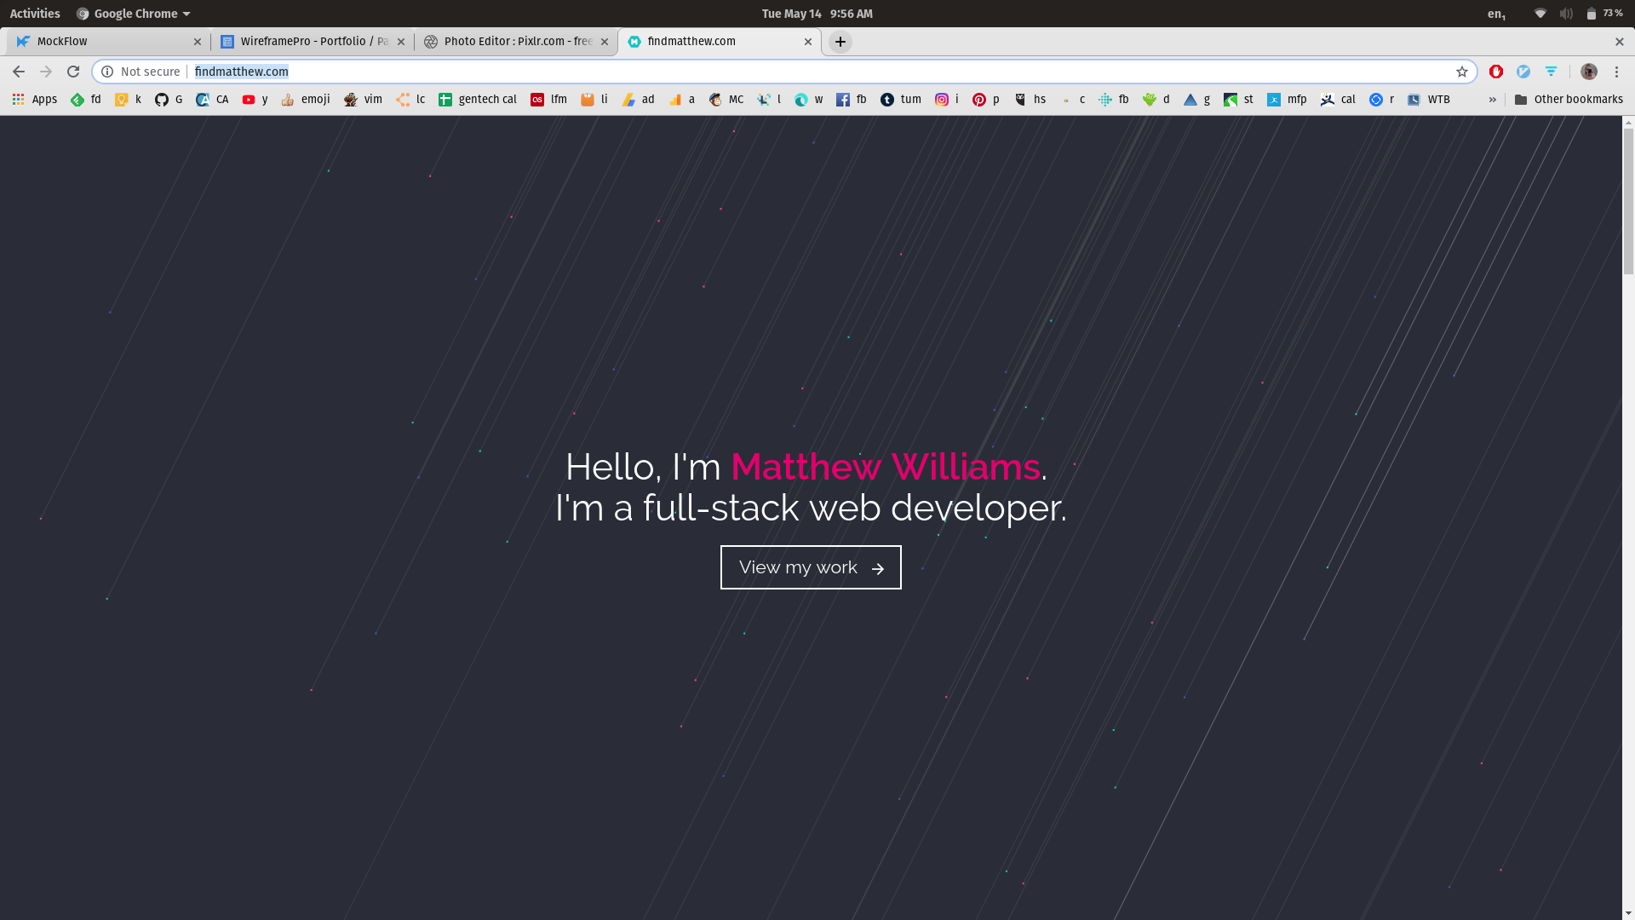Viewport: 1635px width, 920px height.
Task: Expand hidden bookmarks overflow chevron
Action: click(1493, 100)
